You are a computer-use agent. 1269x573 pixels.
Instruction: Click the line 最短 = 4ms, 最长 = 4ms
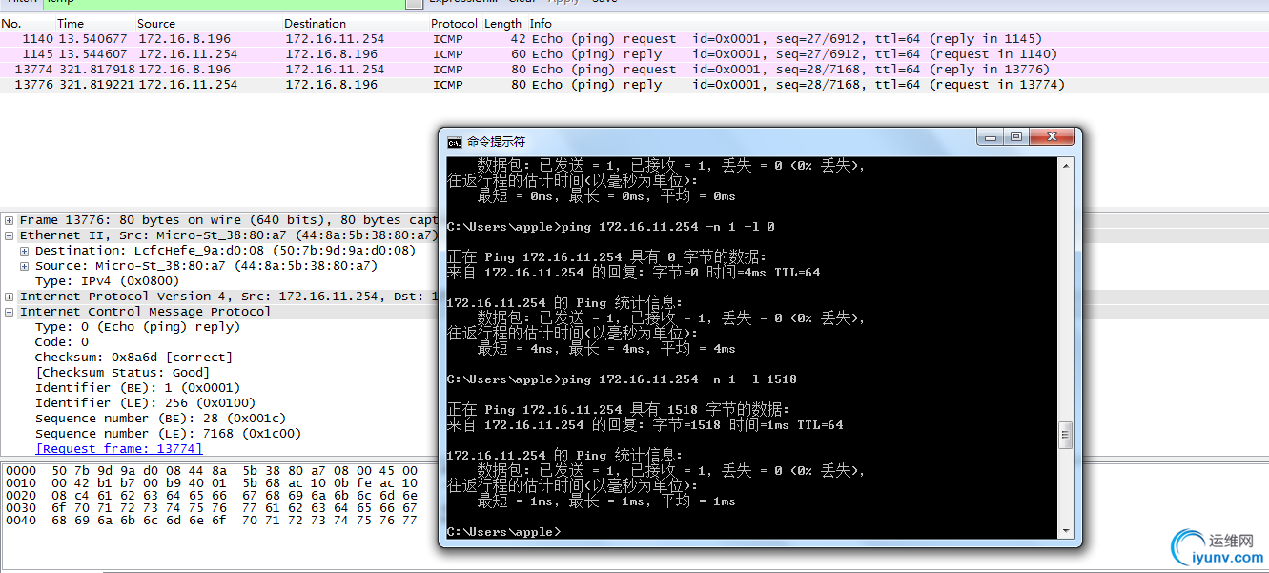click(606, 349)
